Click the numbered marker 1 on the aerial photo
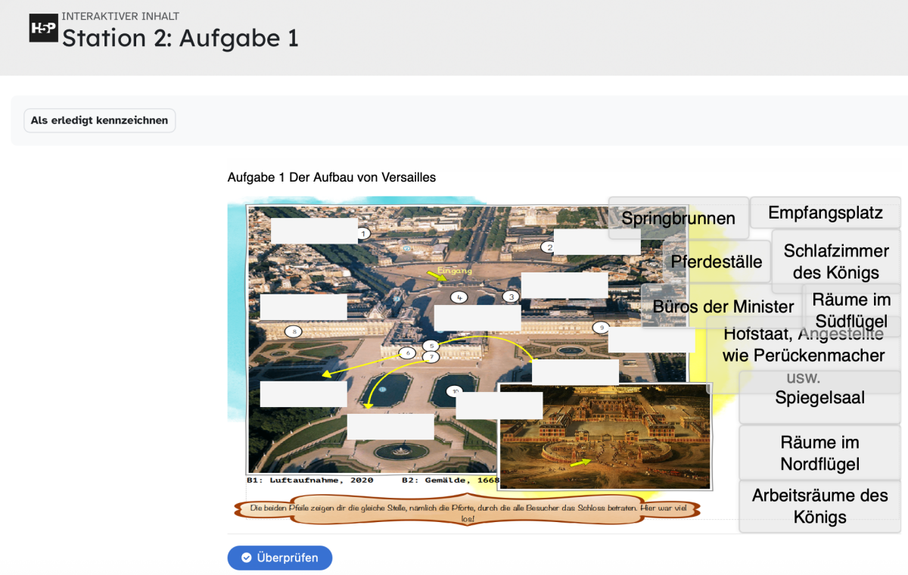The image size is (908, 575). (x=363, y=234)
